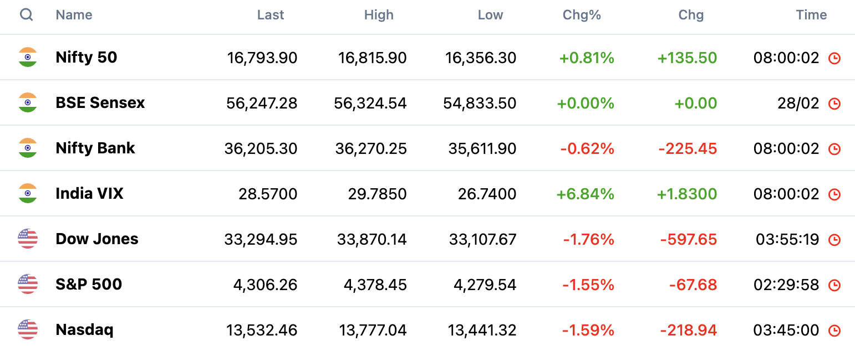Image resolution: width=855 pixels, height=351 pixels.
Task: Open the Nasdaq index link
Action: pos(85,329)
